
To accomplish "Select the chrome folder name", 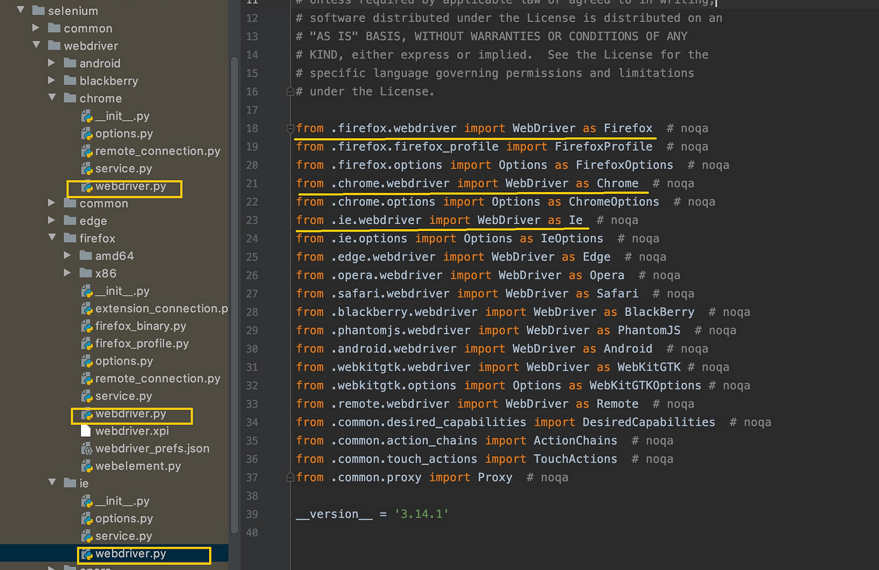I will coord(100,99).
